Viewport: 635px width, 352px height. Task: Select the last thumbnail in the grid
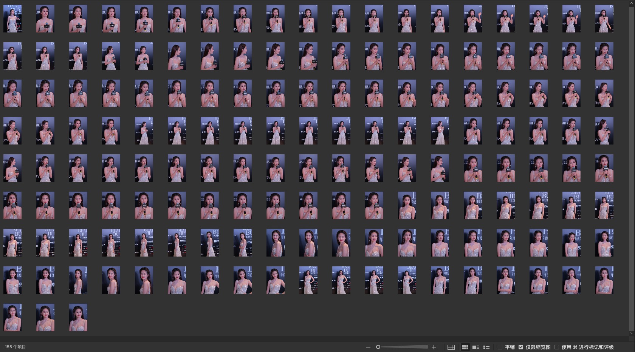point(78,318)
